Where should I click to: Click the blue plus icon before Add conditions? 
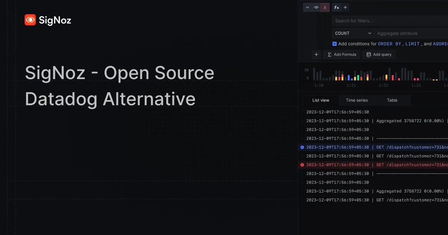tap(334, 44)
